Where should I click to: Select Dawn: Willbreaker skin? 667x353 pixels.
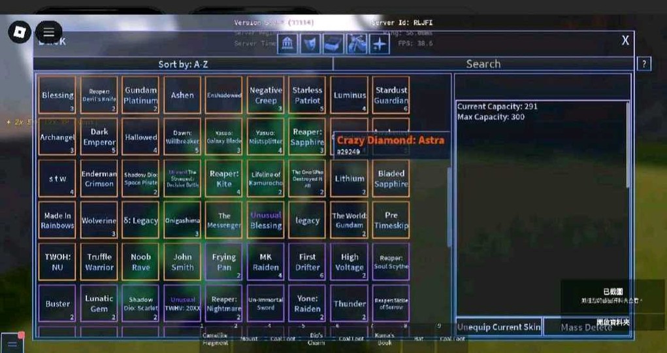coord(182,137)
